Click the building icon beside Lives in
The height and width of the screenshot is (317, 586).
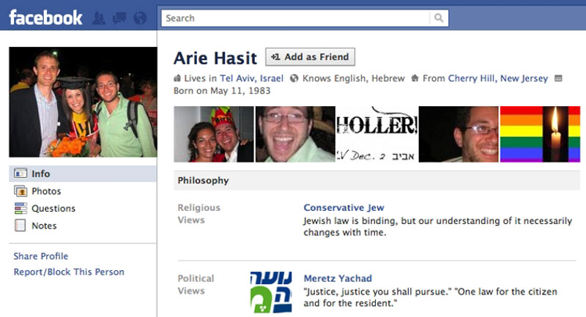[177, 78]
